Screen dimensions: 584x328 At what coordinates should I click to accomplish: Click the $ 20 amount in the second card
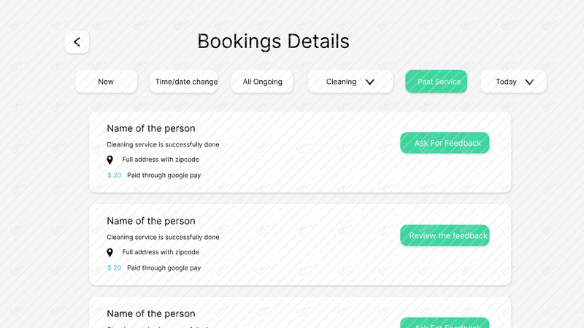pos(114,268)
